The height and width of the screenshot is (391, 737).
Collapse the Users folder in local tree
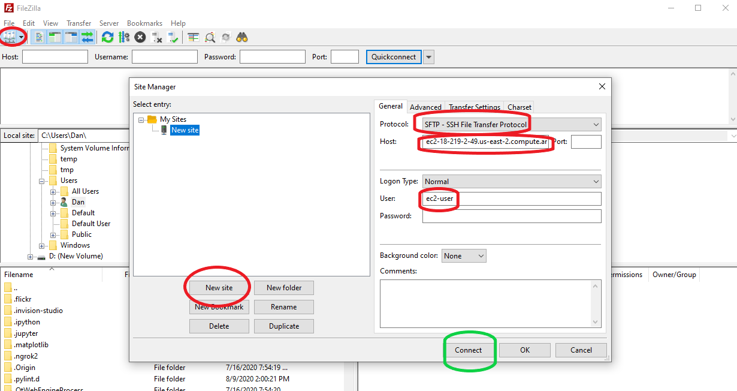coord(41,180)
